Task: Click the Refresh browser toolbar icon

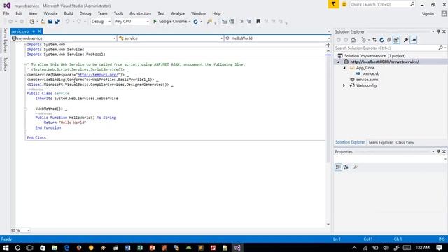Action: [x=196, y=22]
